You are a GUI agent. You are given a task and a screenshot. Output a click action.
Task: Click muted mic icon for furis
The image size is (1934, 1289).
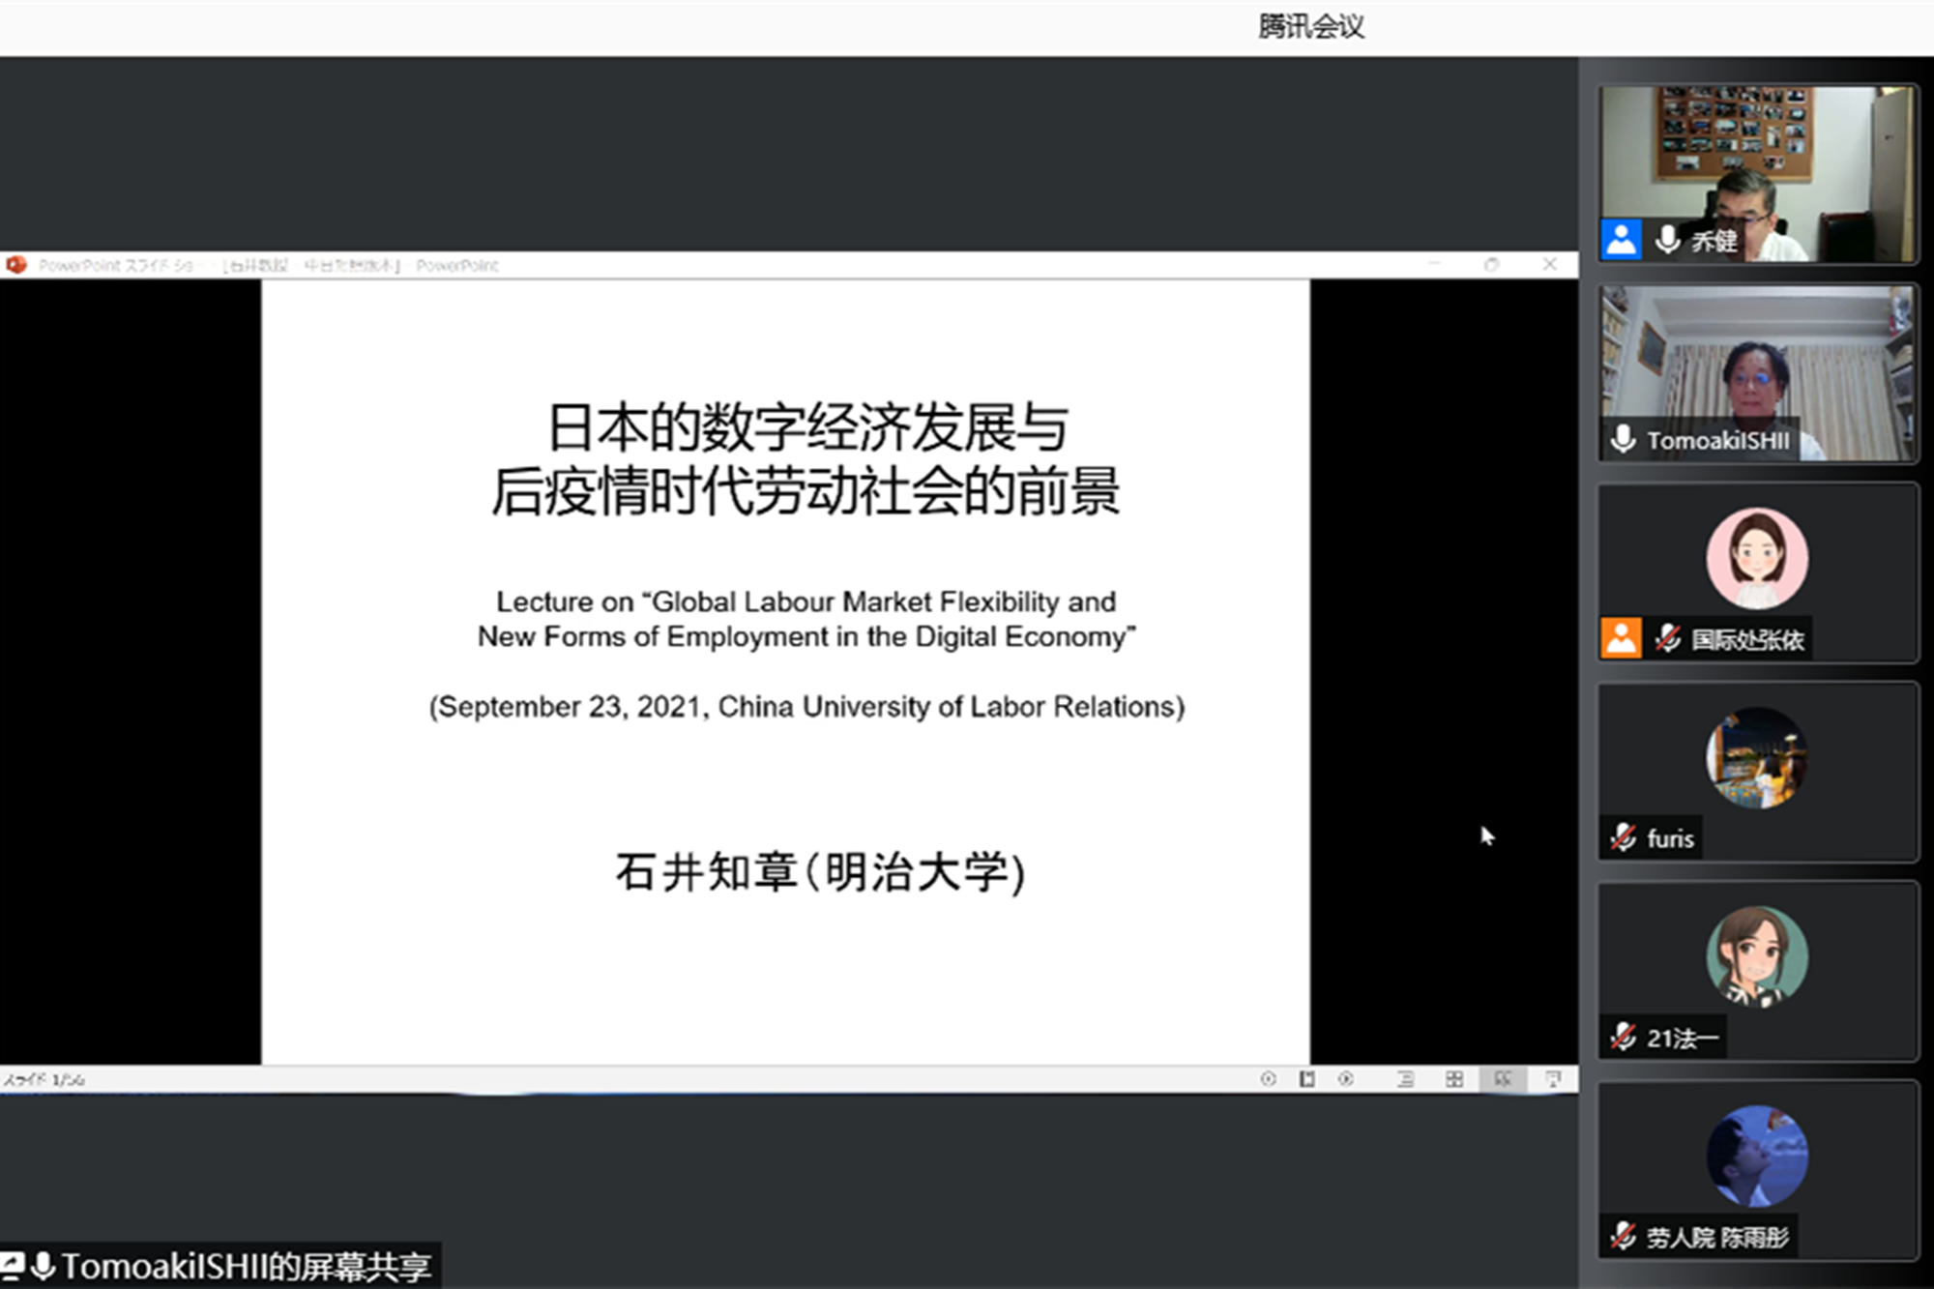point(1624,837)
